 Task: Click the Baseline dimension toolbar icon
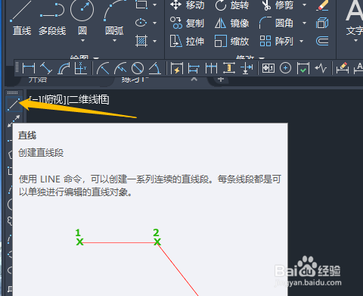pyautogui.click(x=194, y=68)
